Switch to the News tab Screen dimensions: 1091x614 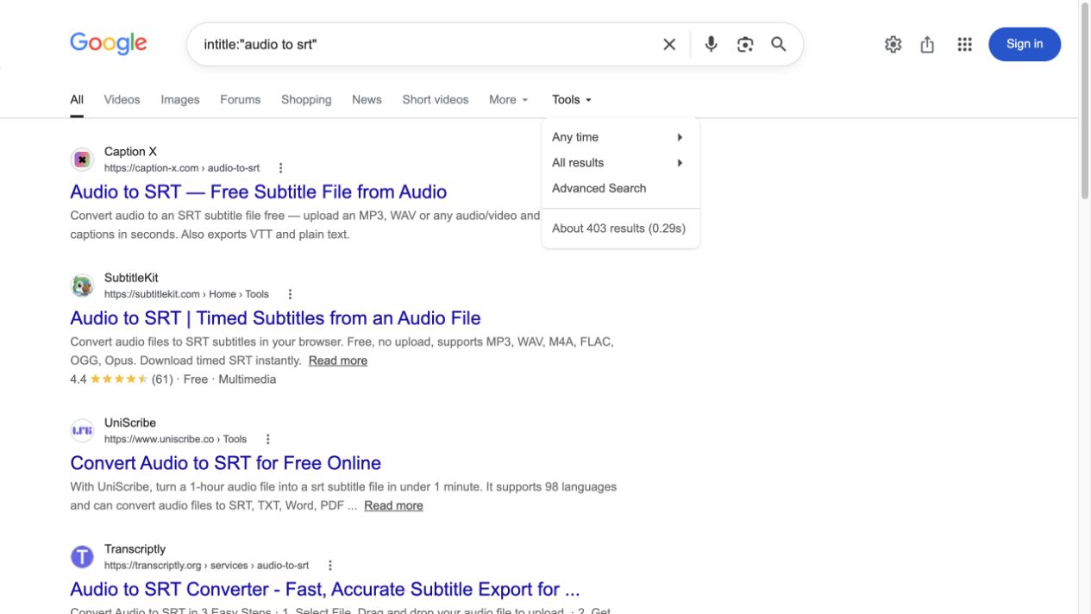pos(367,99)
